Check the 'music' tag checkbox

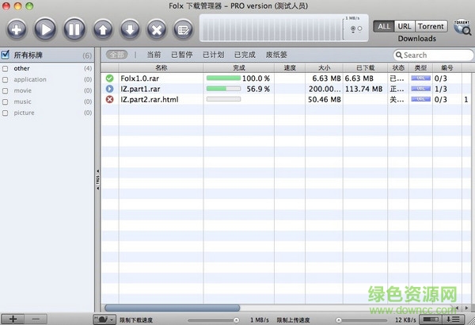6,101
